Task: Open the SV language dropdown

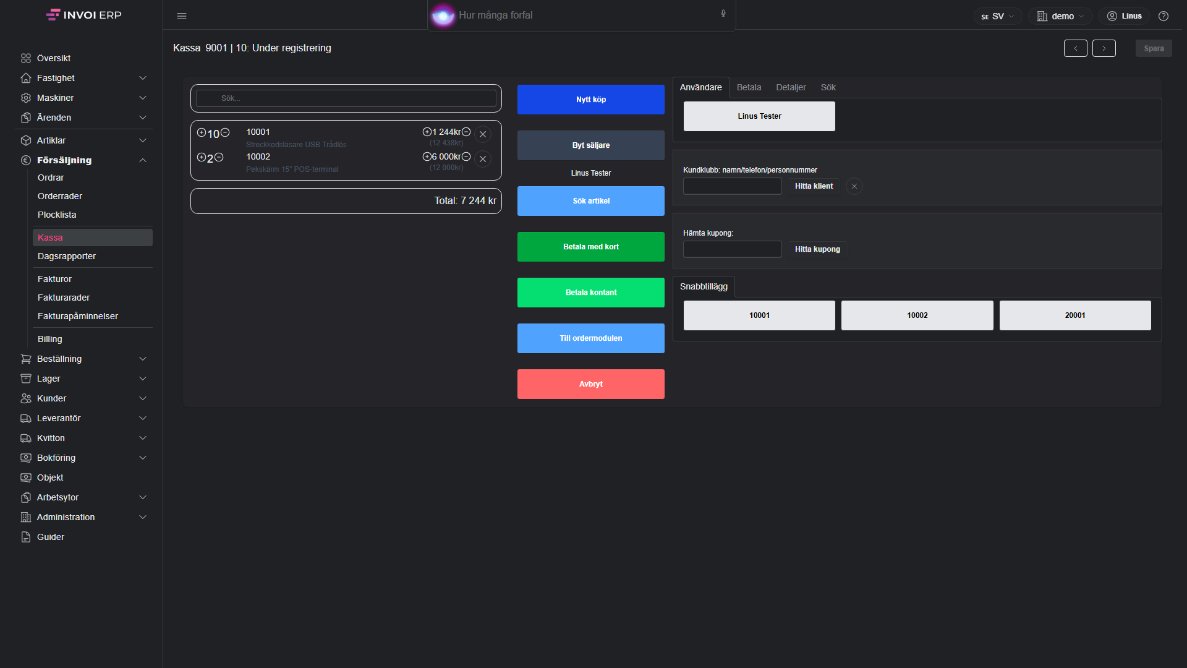Action: pos(998,16)
